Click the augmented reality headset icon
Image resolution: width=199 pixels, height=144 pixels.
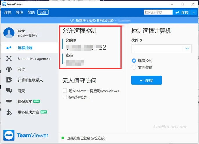[9, 101]
